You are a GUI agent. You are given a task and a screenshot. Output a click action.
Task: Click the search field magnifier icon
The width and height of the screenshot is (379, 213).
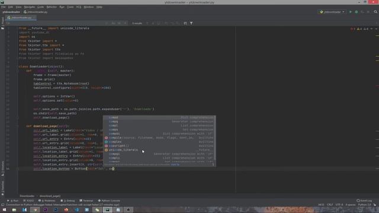8,23
